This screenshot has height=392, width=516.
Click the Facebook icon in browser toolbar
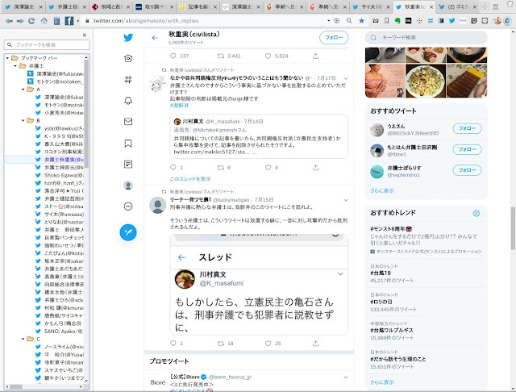pyautogui.click(x=69, y=21)
